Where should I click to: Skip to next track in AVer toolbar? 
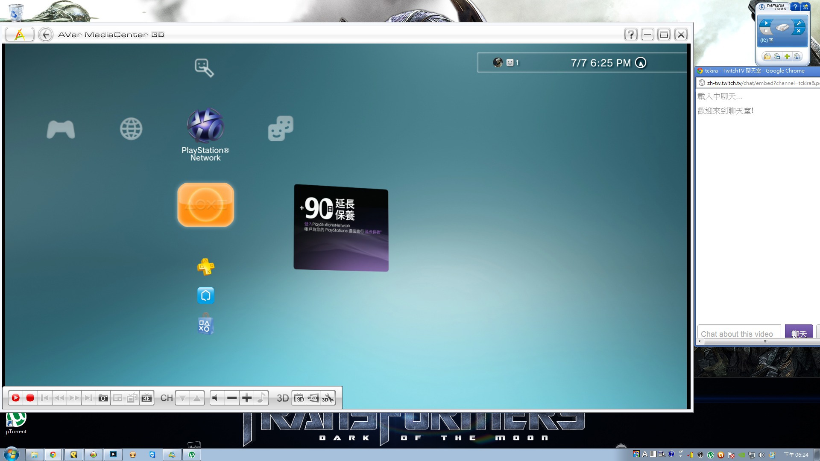pyautogui.click(x=88, y=398)
